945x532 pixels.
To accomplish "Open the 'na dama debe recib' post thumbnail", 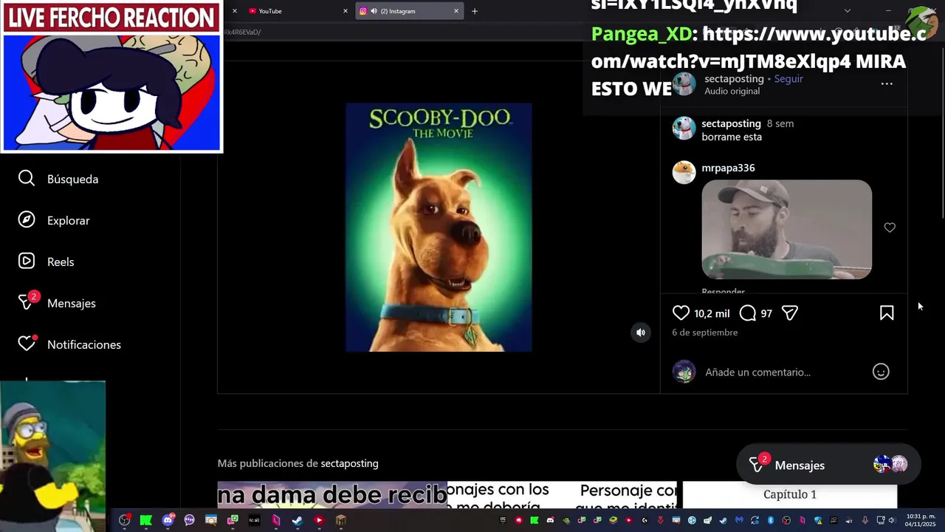I will (332, 494).
